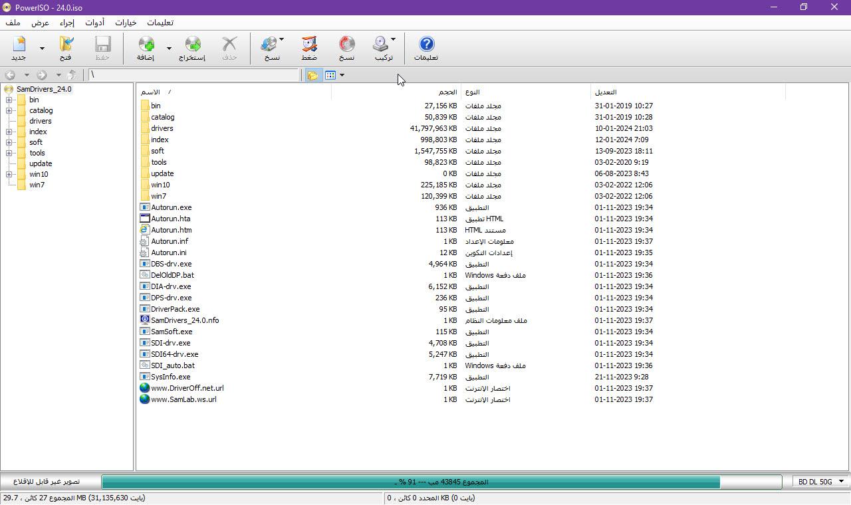Image resolution: width=851 pixels, height=505 pixels.
Task: Click the إضافة (Add) toolbar icon
Action: pos(146,45)
